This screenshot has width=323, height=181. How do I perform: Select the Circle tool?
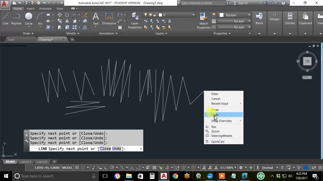[29, 19]
